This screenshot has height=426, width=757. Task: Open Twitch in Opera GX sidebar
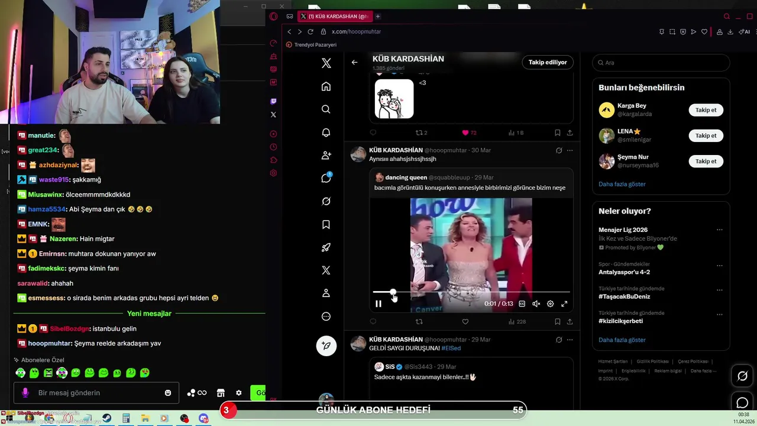click(x=273, y=101)
